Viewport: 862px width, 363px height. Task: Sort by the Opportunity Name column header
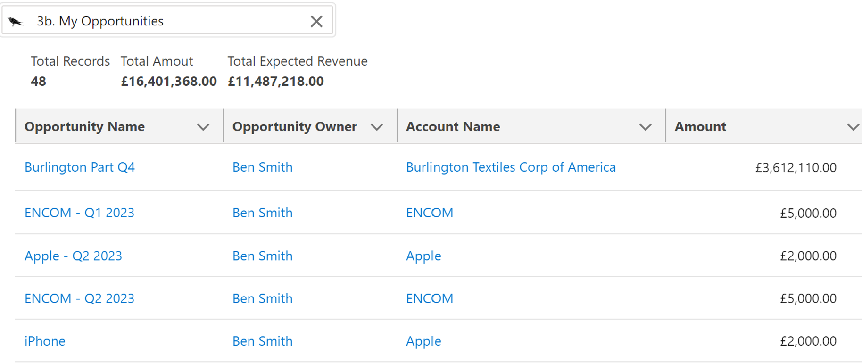click(84, 126)
